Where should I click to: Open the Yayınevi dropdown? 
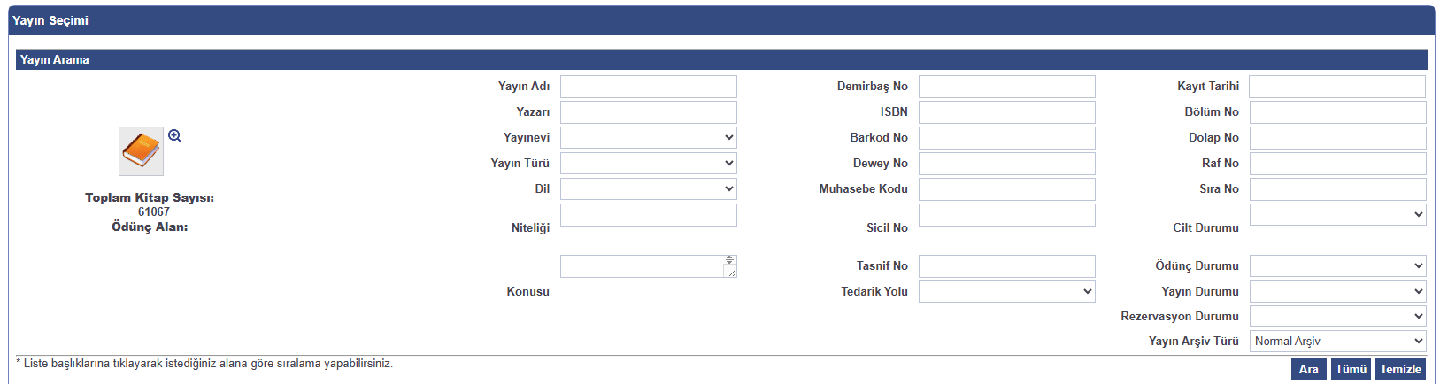tap(648, 138)
